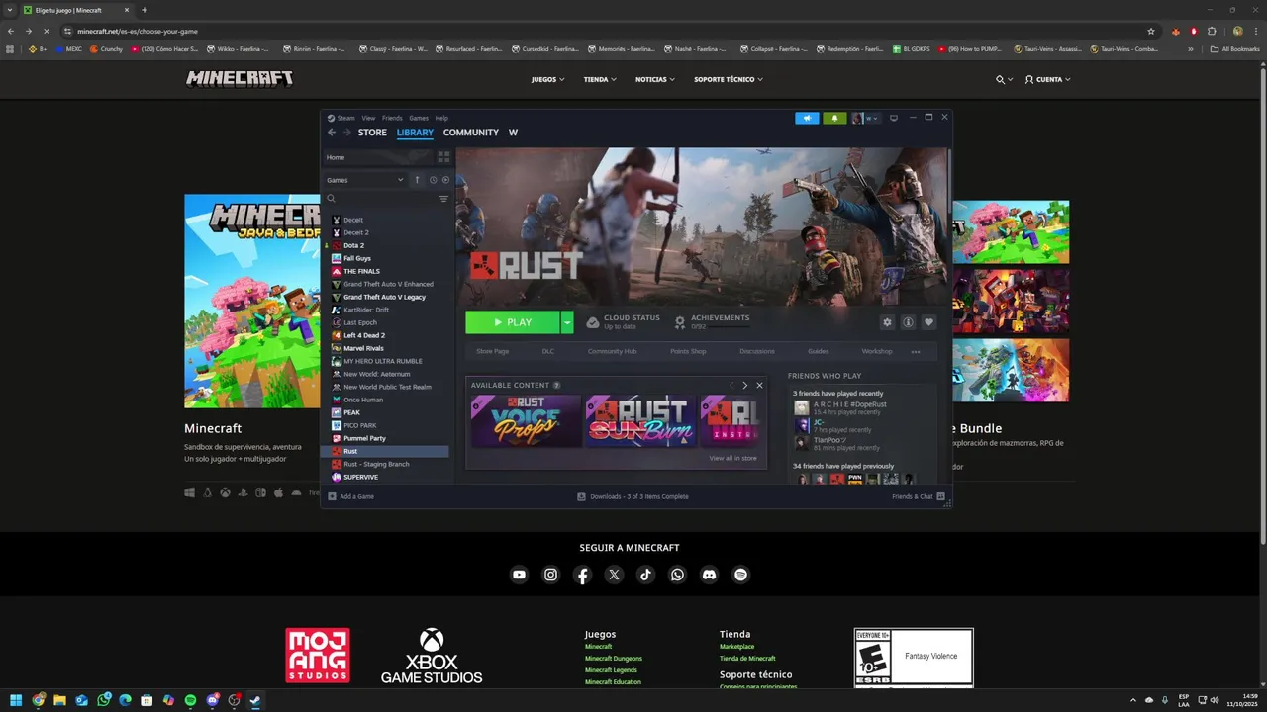
Task: Go forward in Steam navigation
Action: [346, 133]
